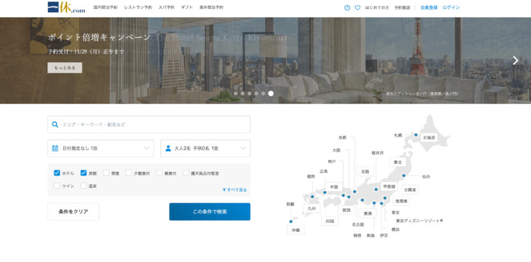Enable the 温泉 checkbox

tap(84, 186)
